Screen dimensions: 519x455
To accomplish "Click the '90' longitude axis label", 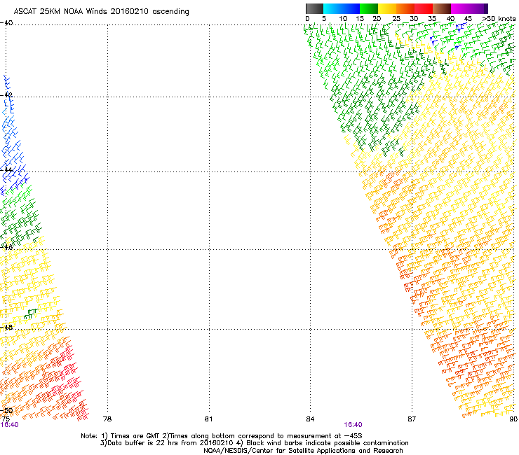I will click(x=513, y=419).
